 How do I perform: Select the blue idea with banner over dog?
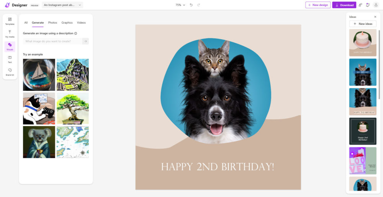pyautogui.click(x=363, y=72)
